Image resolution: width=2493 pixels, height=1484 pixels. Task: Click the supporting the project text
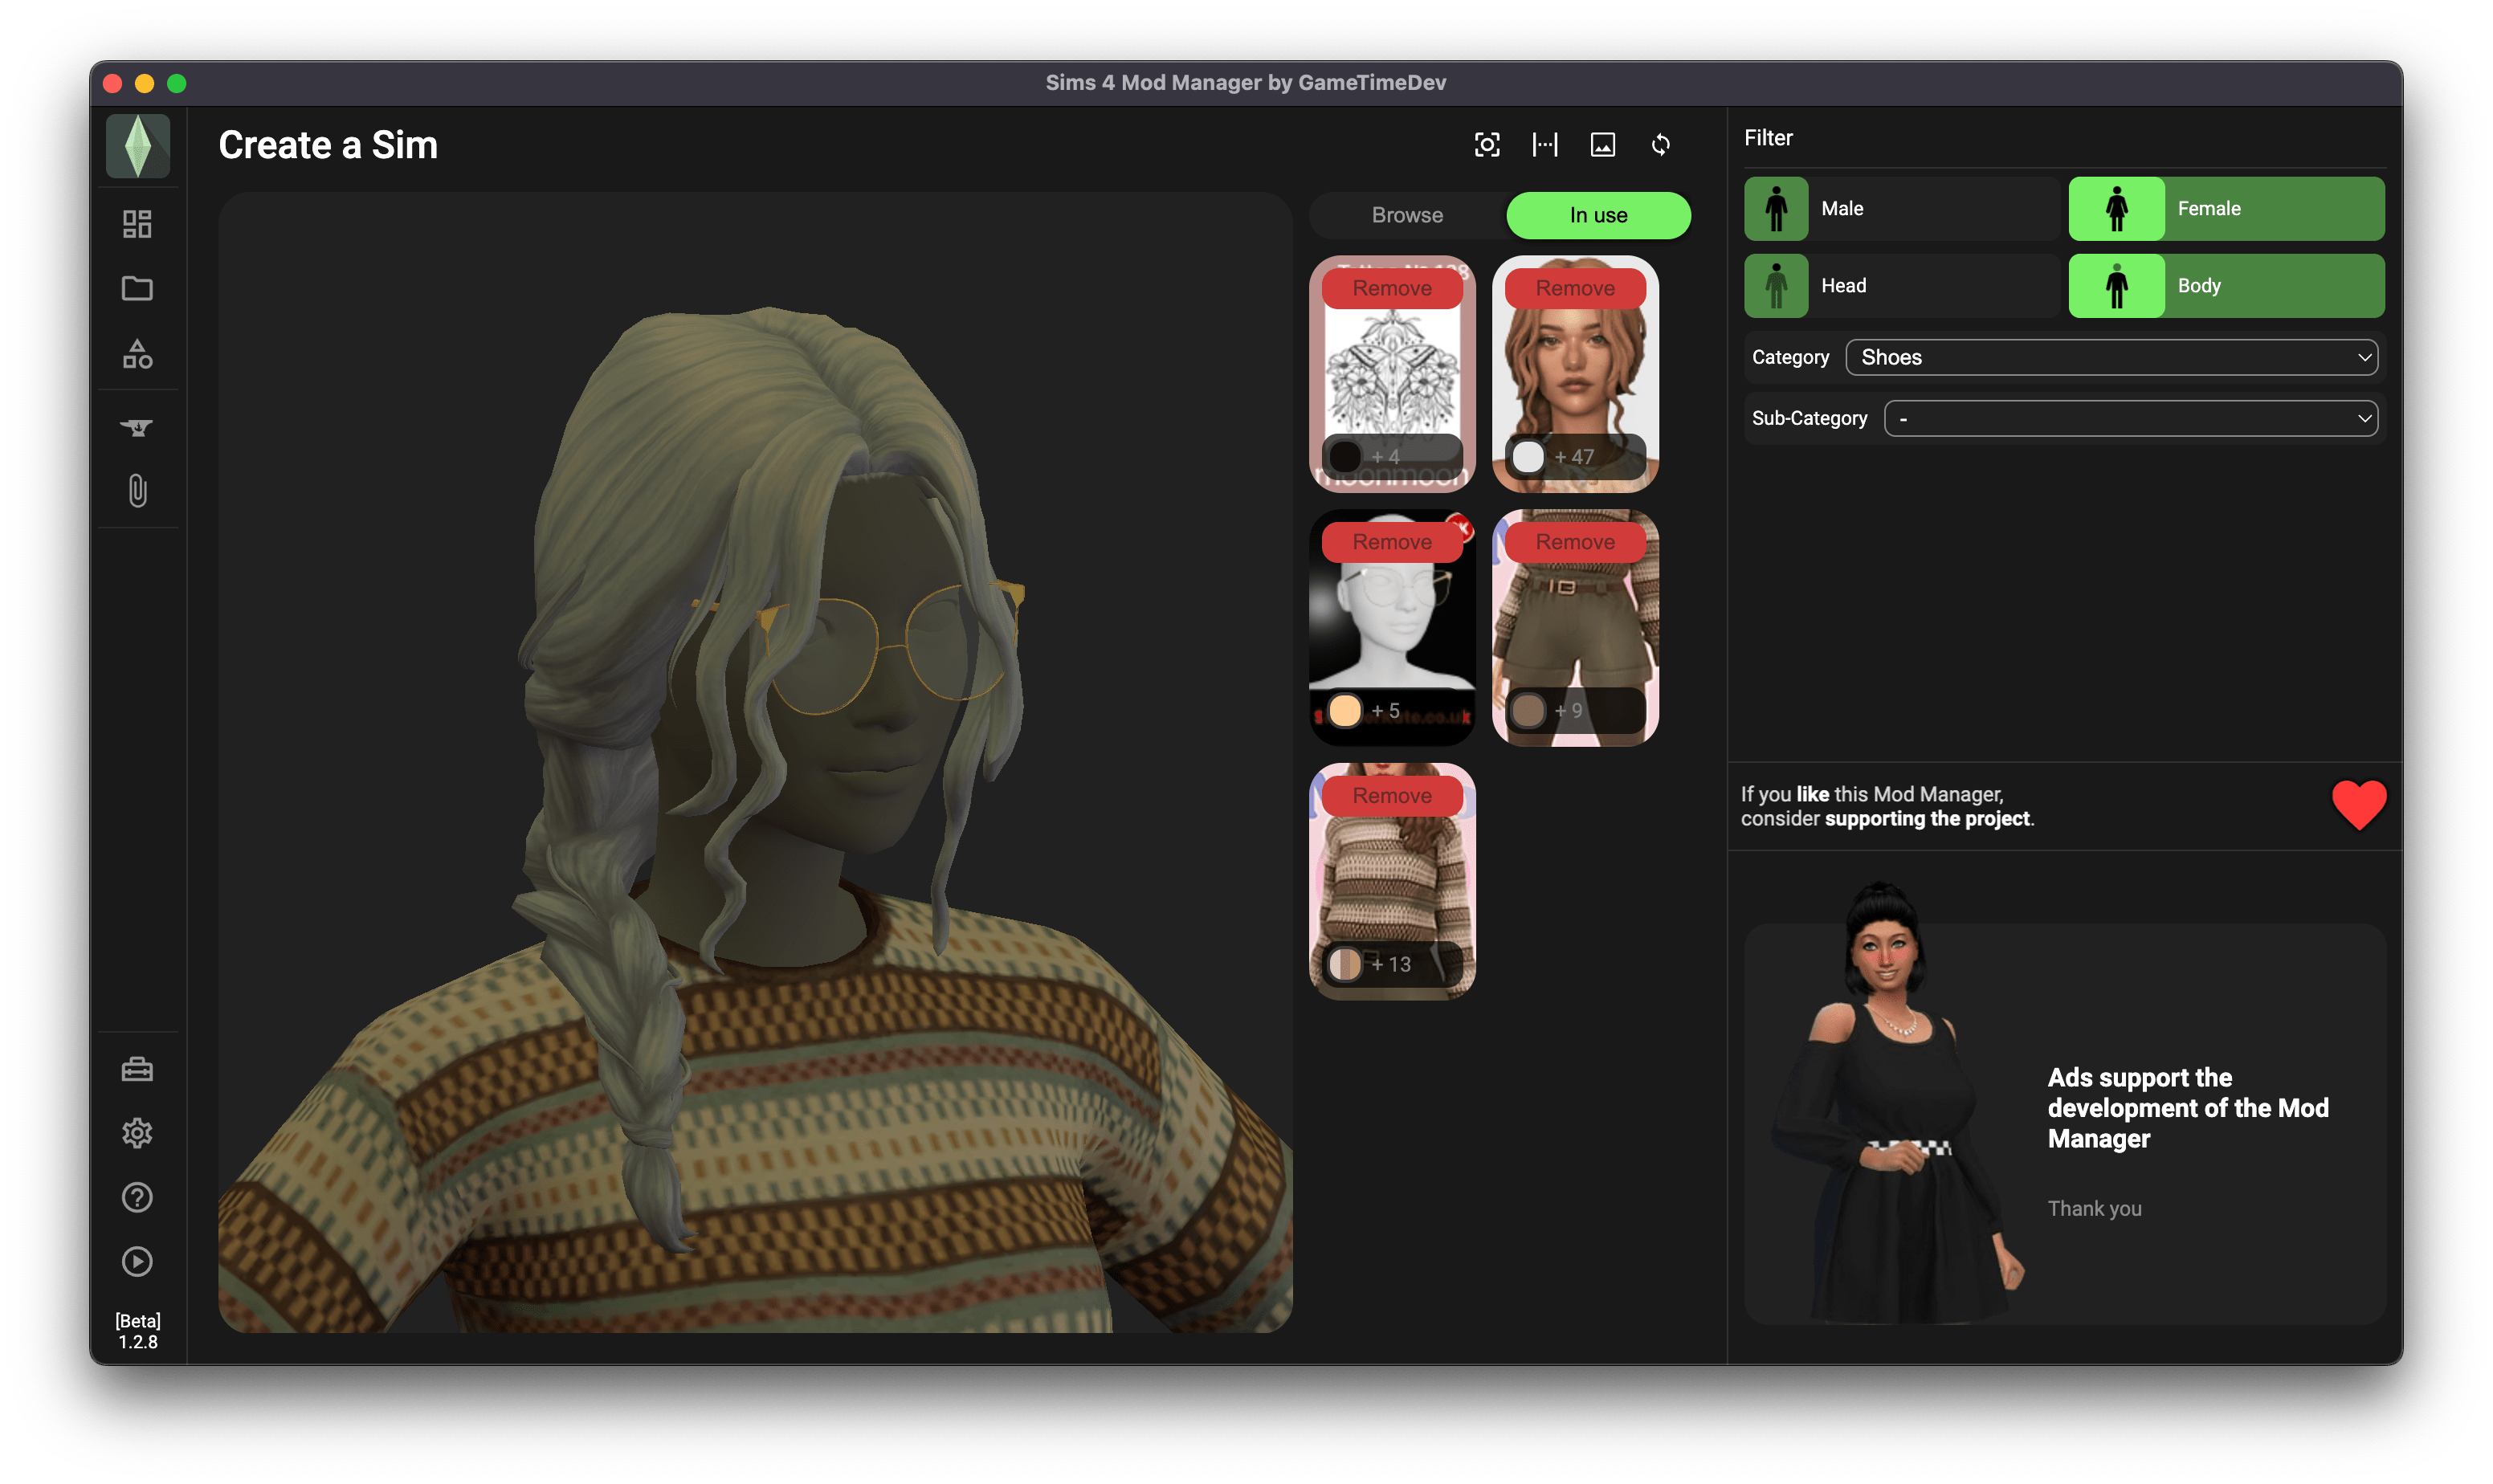click(1928, 819)
